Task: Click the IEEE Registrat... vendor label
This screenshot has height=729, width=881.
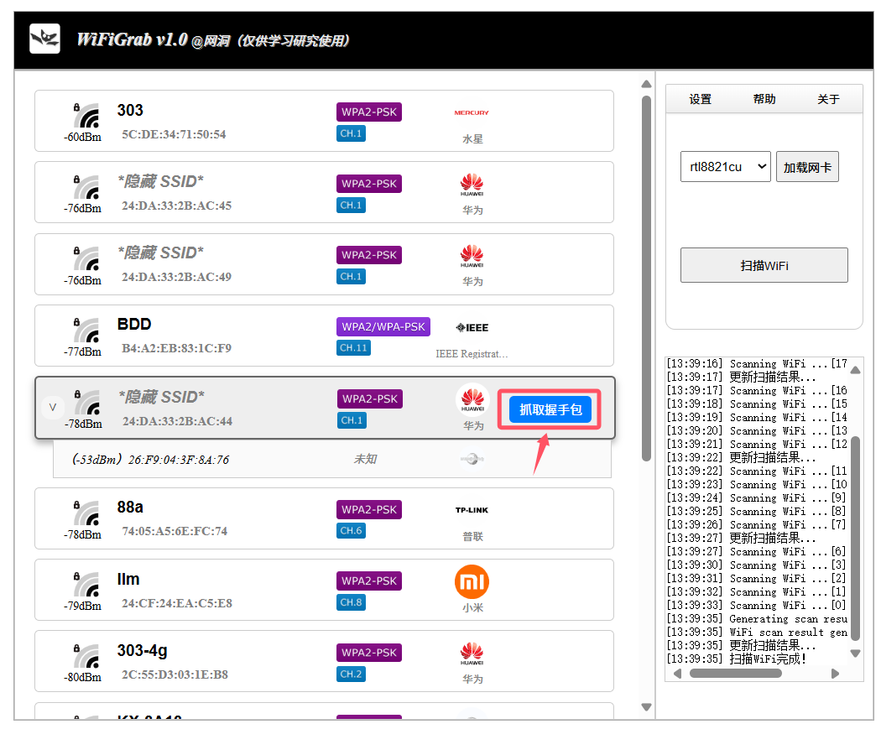Action: pyautogui.click(x=472, y=354)
